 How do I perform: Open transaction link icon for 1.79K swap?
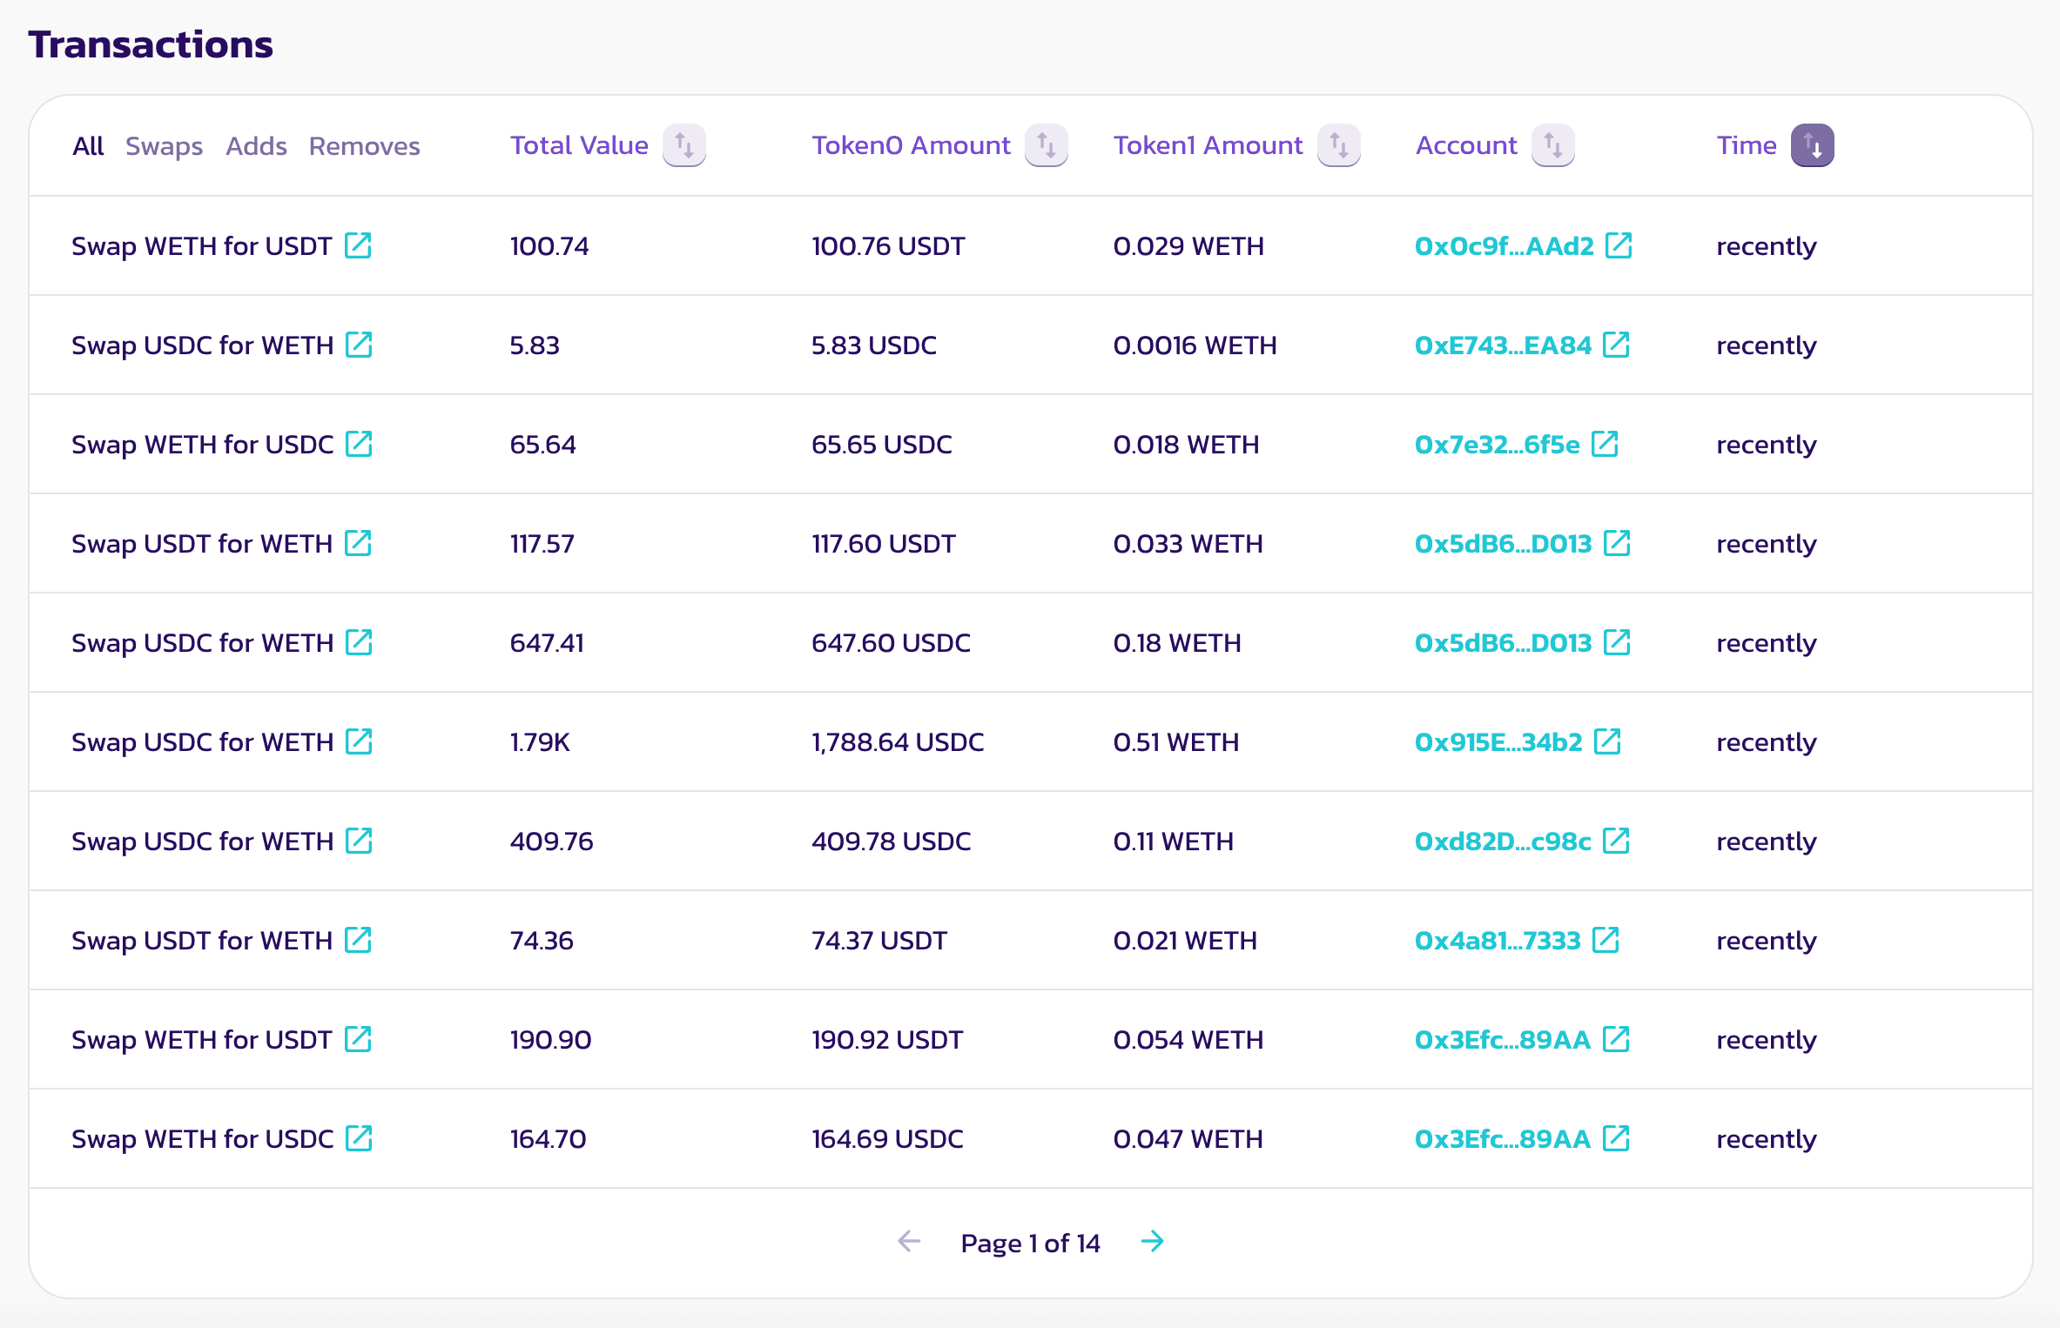(x=359, y=742)
